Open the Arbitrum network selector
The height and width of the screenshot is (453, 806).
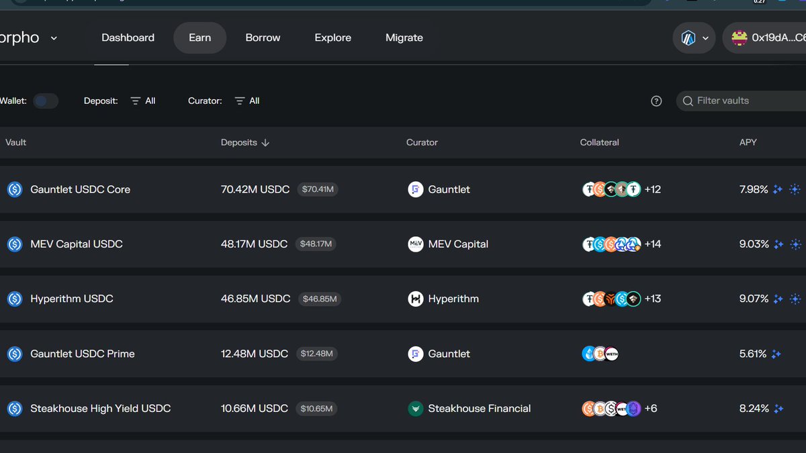(x=694, y=38)
